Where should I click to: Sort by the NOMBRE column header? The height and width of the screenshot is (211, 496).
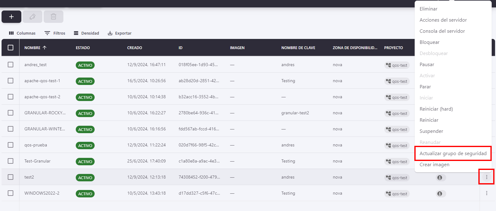tap(32, 48)
